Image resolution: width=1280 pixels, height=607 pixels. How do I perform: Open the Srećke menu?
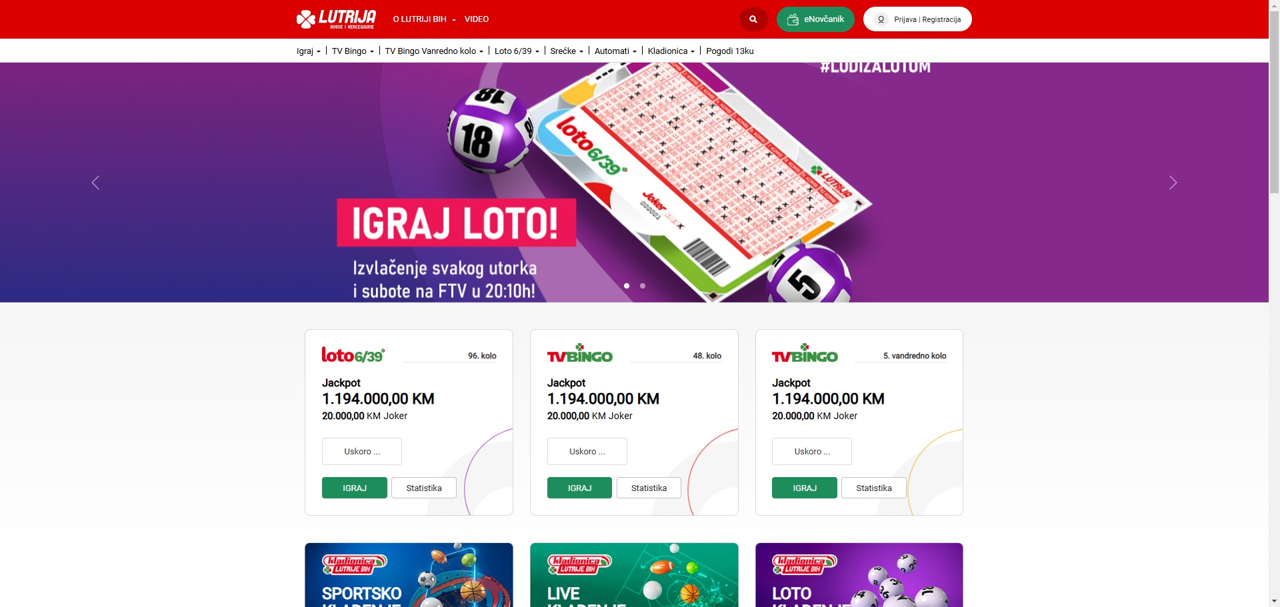coord(567,51)
